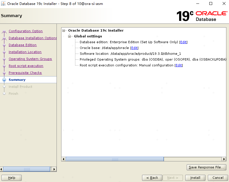Click the Prerequisite Checks step marker
Image resolution: width=229 pixels, height=182 pixels.
4,73
